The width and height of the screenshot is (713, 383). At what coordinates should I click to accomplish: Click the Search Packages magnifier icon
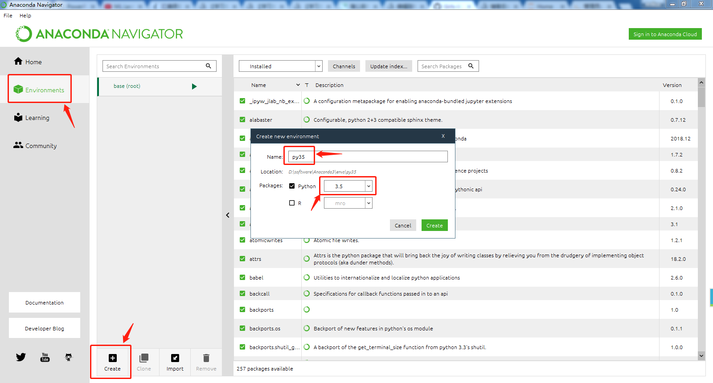coord(471,66)
